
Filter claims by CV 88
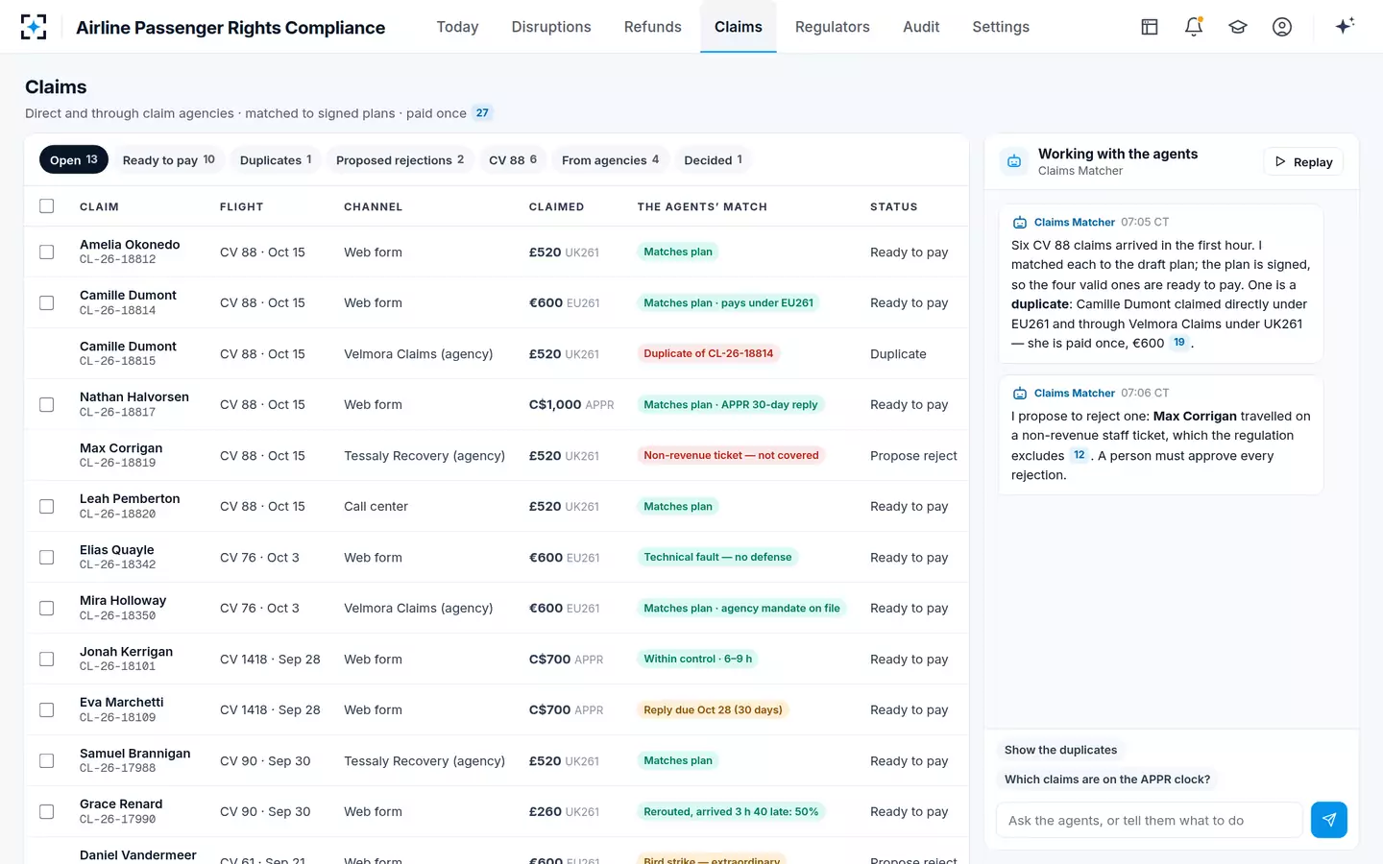(513, 159)
